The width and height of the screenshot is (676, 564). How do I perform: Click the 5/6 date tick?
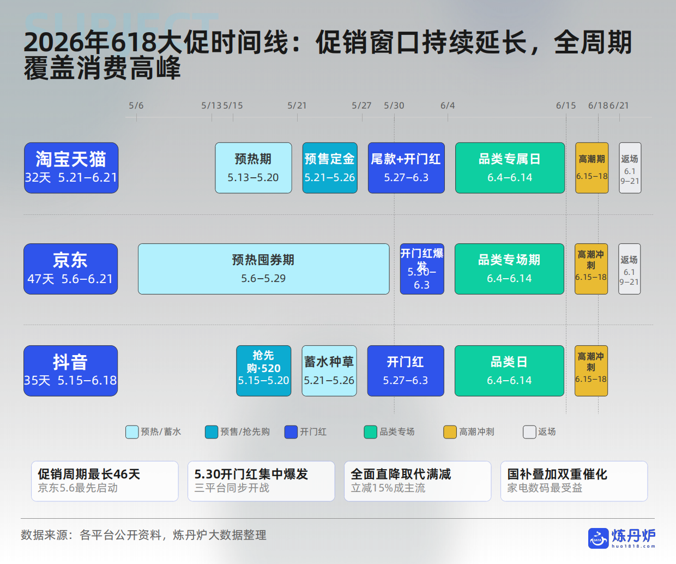pos(136,105)
